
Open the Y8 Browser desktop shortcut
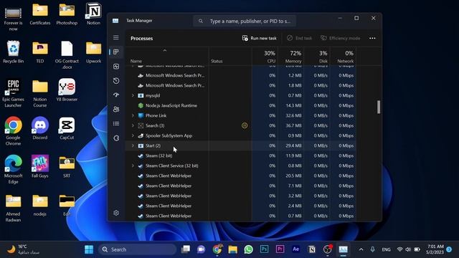click(x=67, y=90)
